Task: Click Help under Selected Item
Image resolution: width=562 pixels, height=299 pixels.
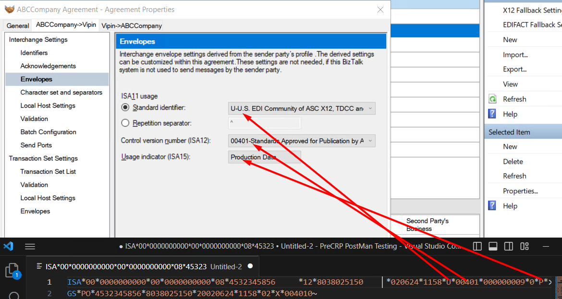Action: pos(510,206)
